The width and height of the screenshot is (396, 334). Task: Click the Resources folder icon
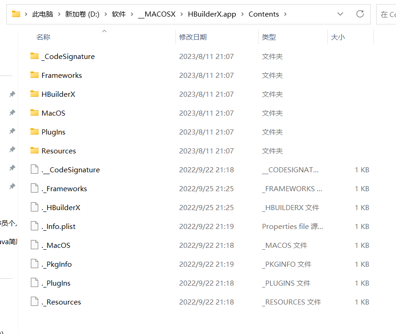pyautogui.click(x=35, y=150)
